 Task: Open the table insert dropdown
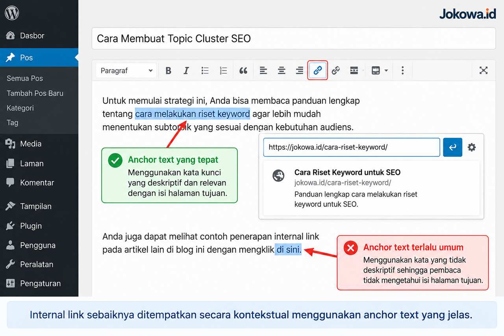380,71
